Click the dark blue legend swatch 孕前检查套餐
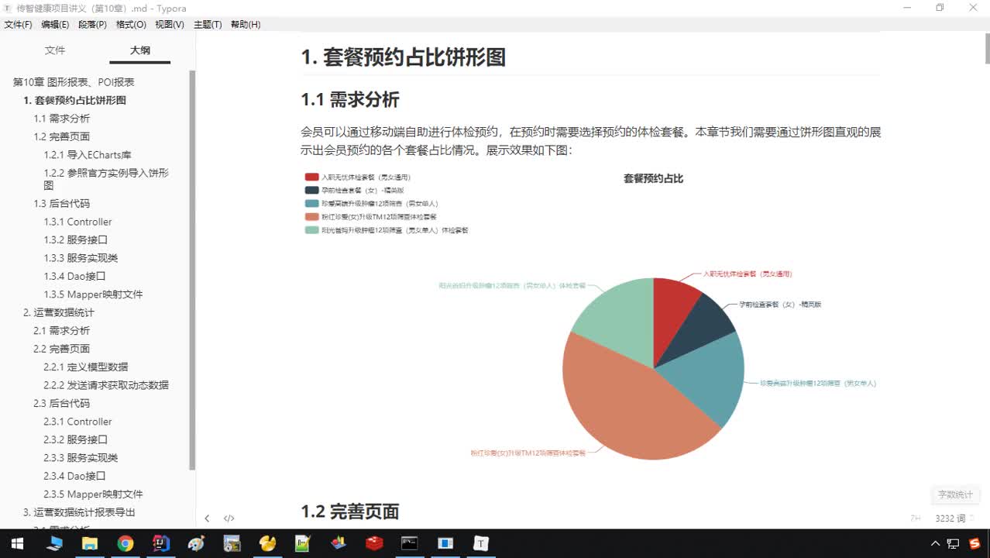This screenshot has width=990, height=558. click(x=312, y=191)
